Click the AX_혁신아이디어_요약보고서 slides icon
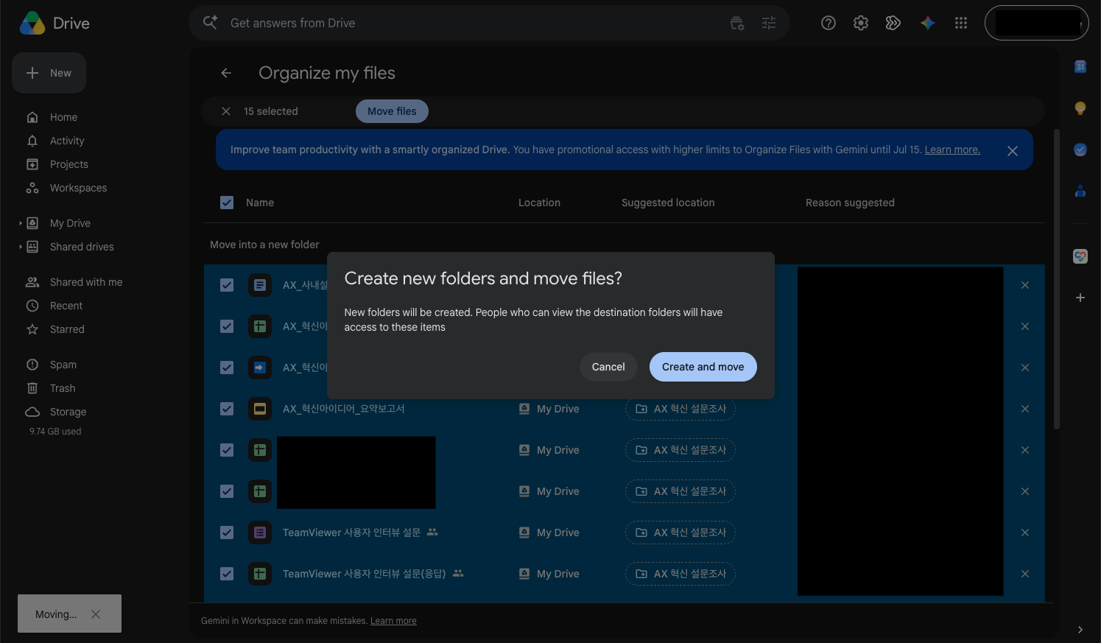This screenshot has height=643, width=1101. coord(260,409)
